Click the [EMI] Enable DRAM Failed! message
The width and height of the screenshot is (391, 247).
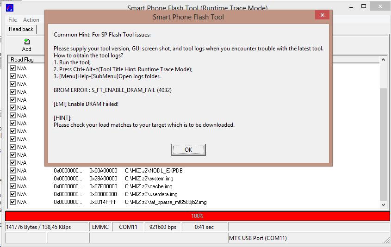tap(86, 104)
